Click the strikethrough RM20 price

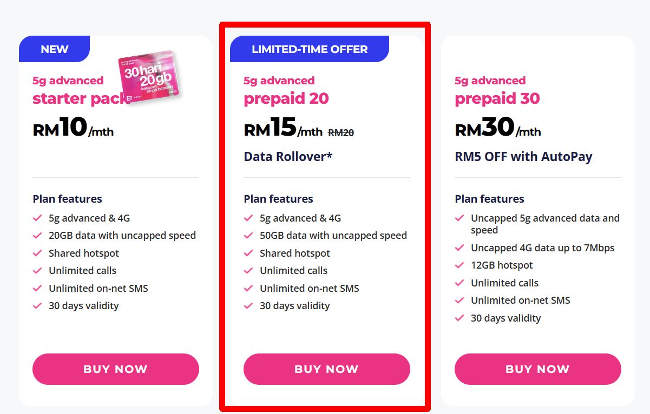pyautogui.click(x=341, y=132)
